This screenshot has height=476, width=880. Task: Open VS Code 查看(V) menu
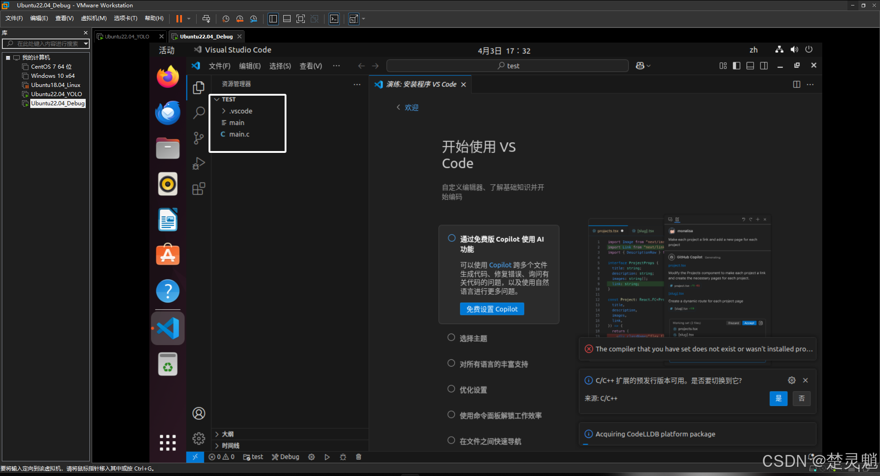[311, 66]
